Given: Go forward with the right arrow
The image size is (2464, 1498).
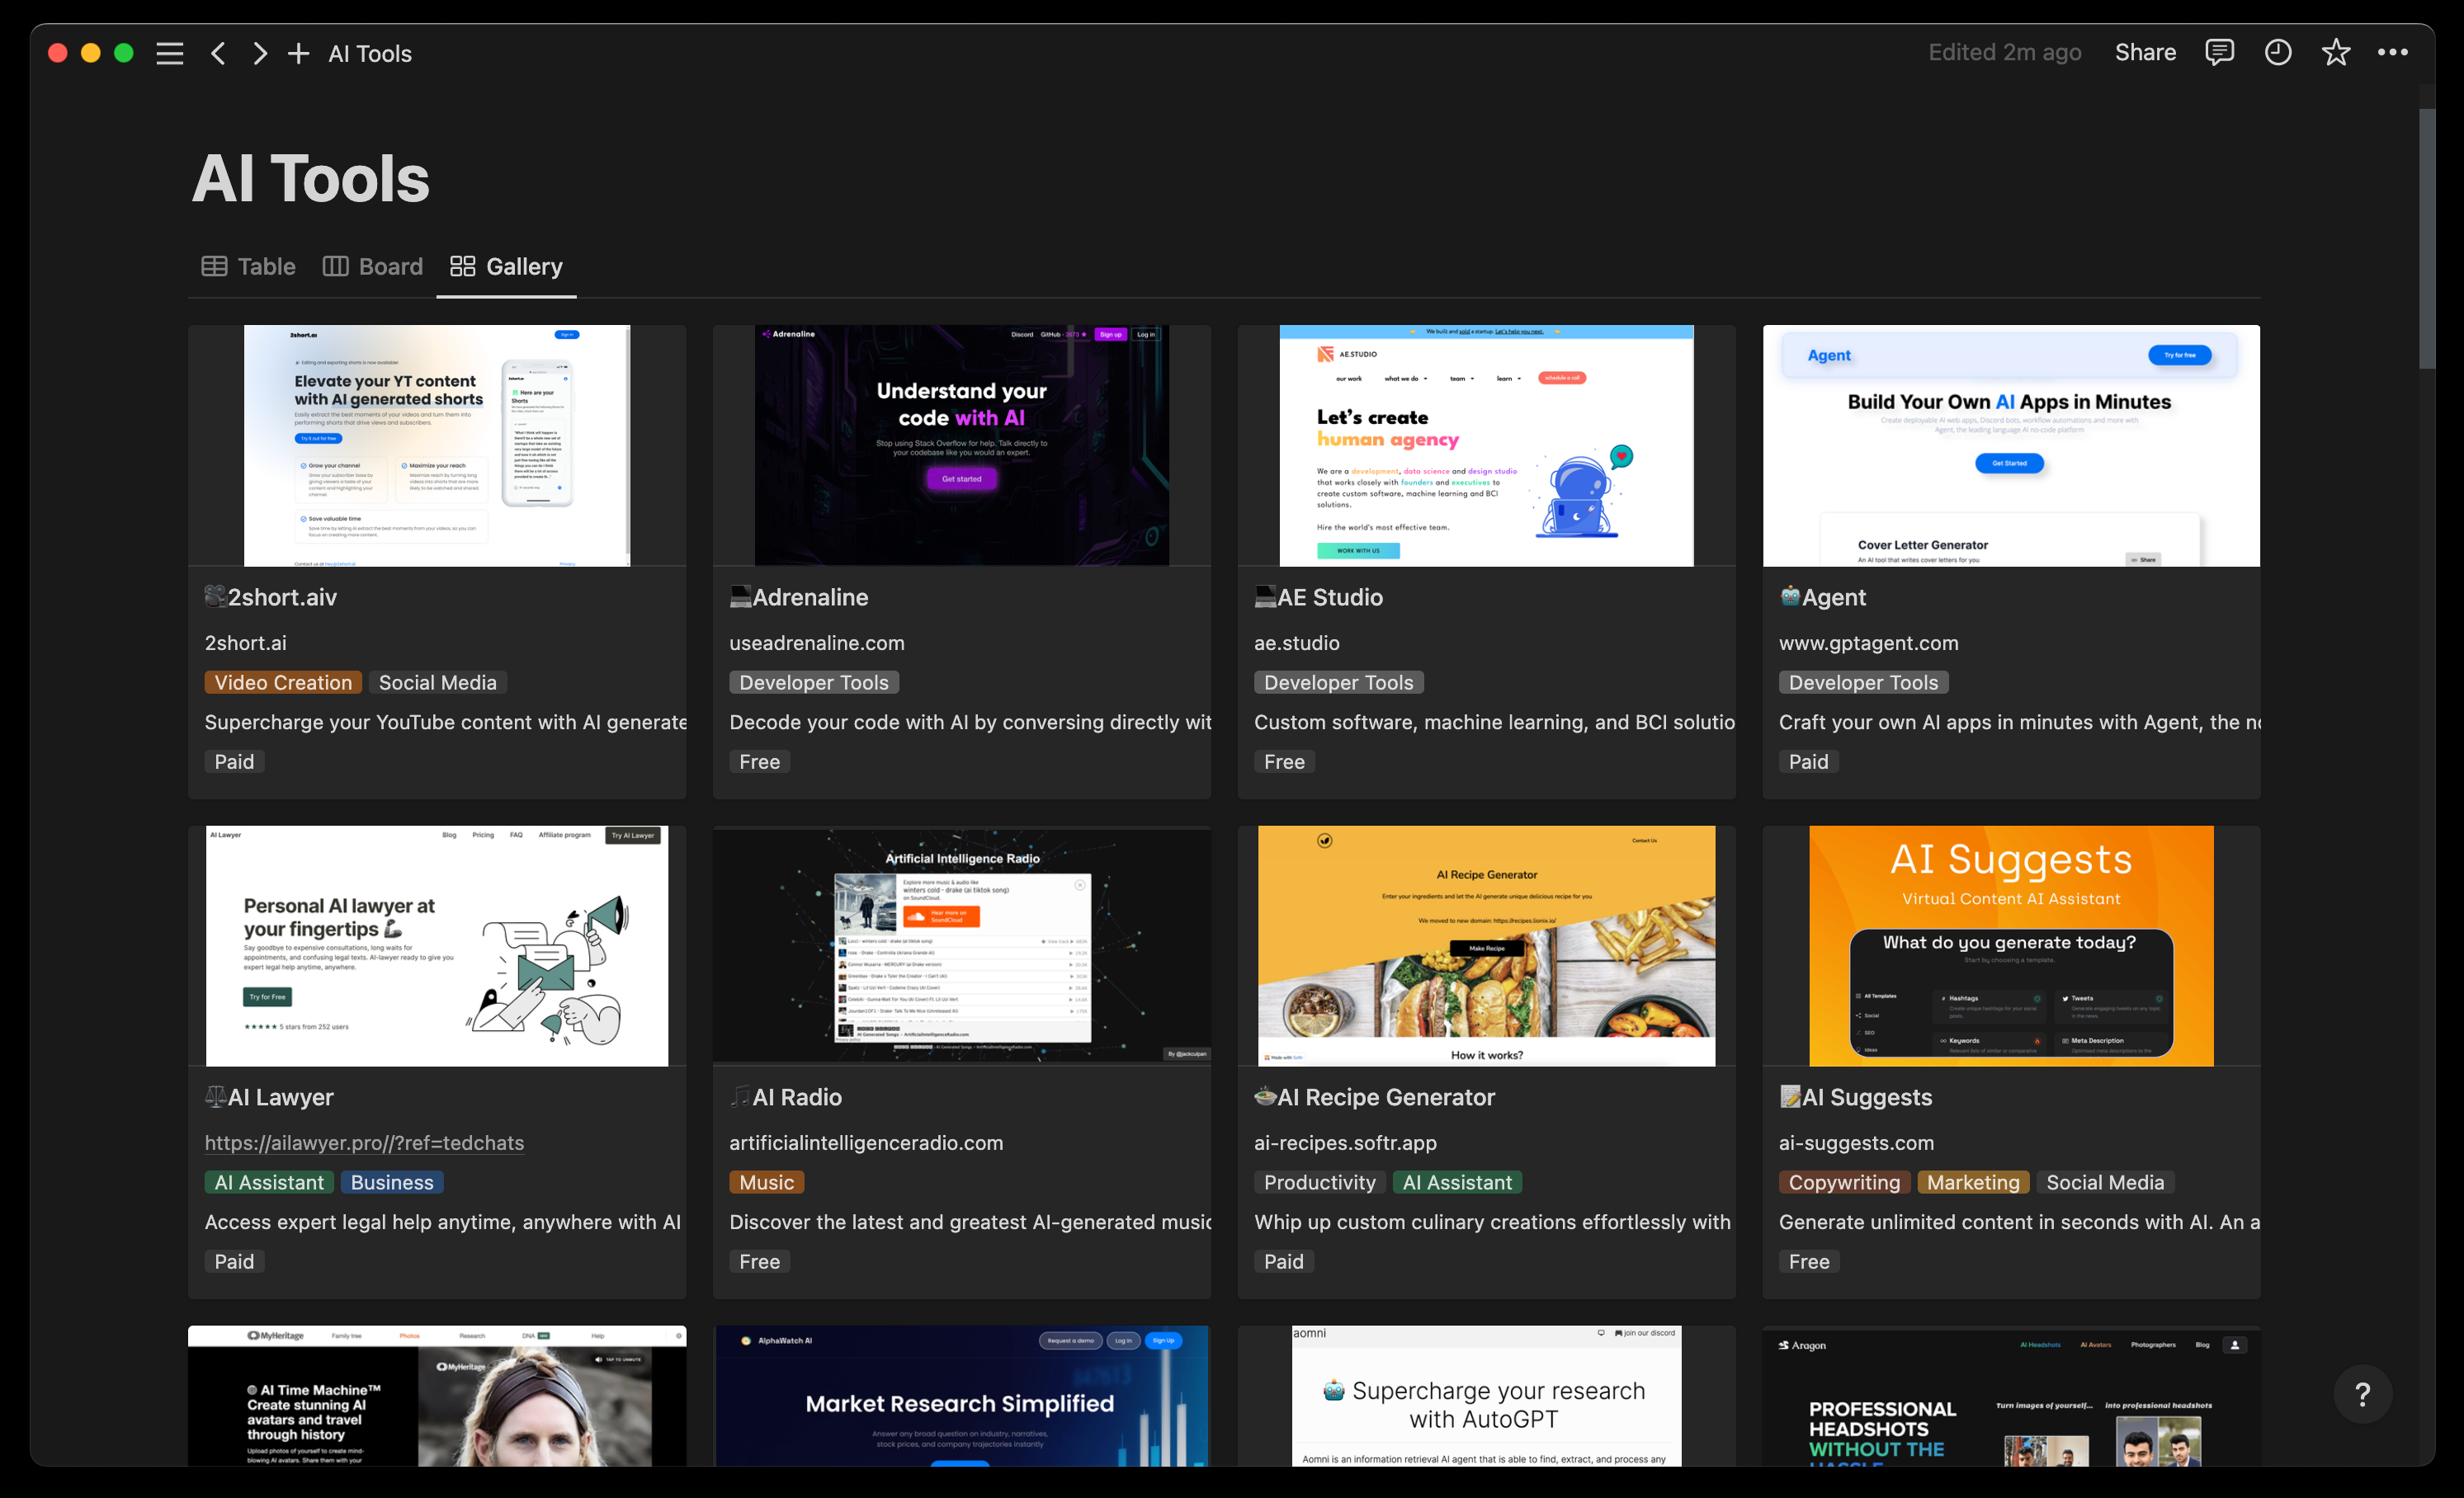Looking at the screenshot, I should tap(259, 53).
